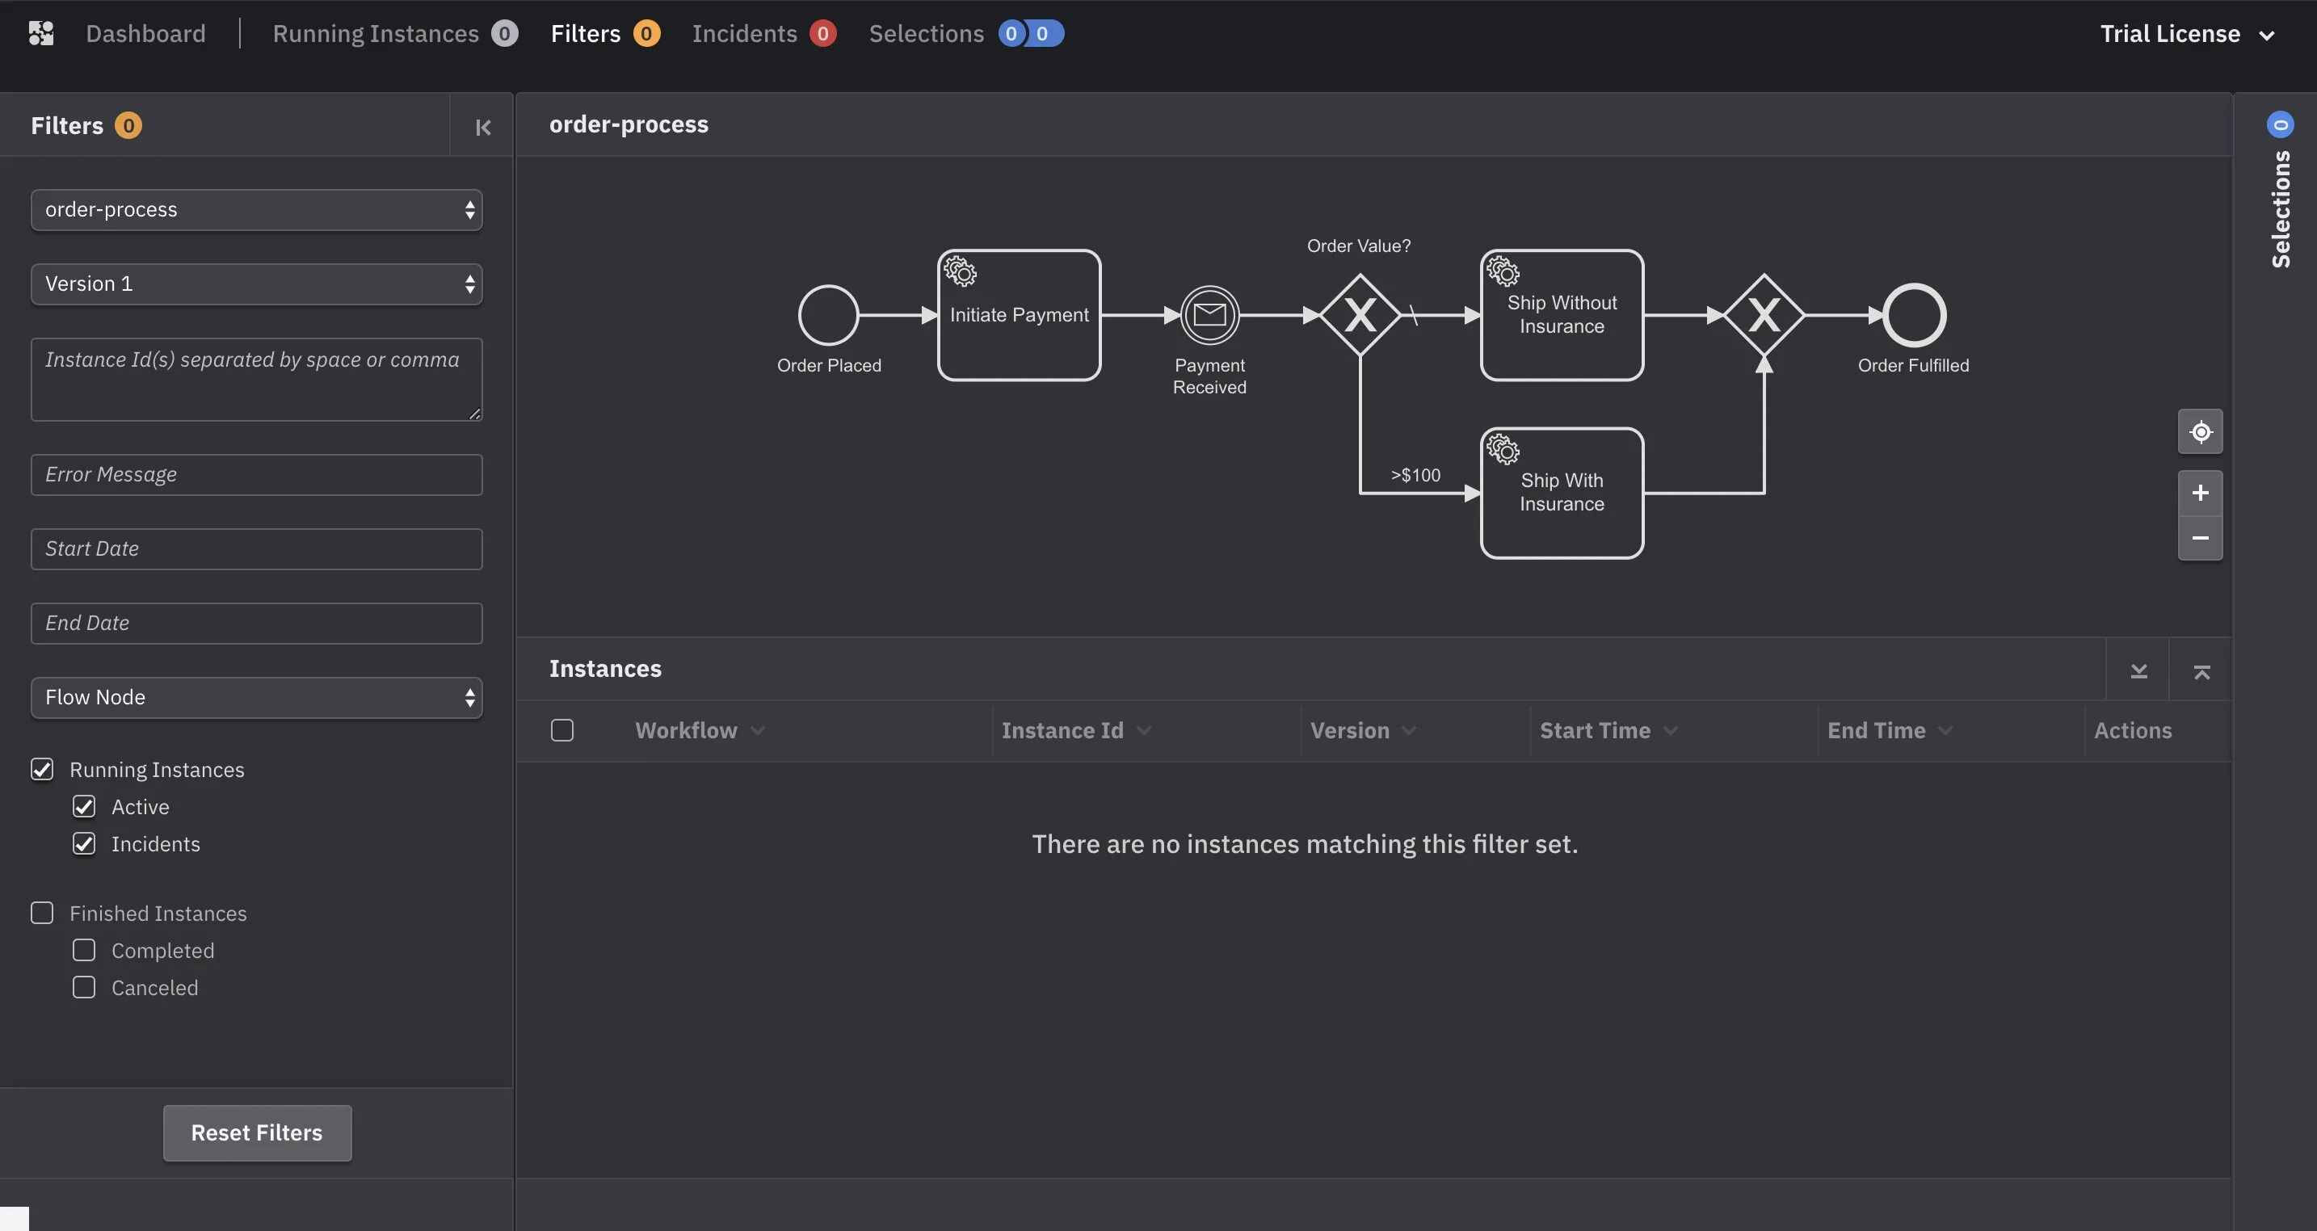Go to the Dashboard tab

pyautogui.click(x=145, y=33)
